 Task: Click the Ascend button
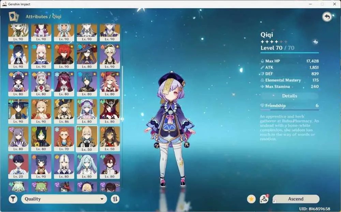click(x=296, y=199)
